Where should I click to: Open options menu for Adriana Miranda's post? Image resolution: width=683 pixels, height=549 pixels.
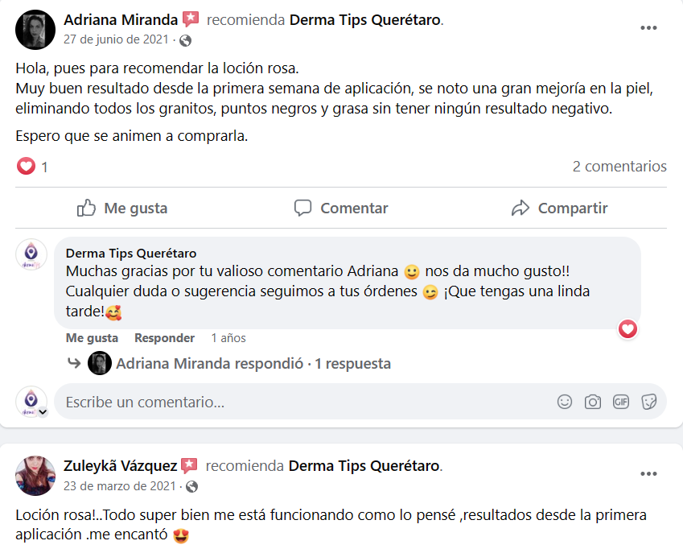(648, 28)
